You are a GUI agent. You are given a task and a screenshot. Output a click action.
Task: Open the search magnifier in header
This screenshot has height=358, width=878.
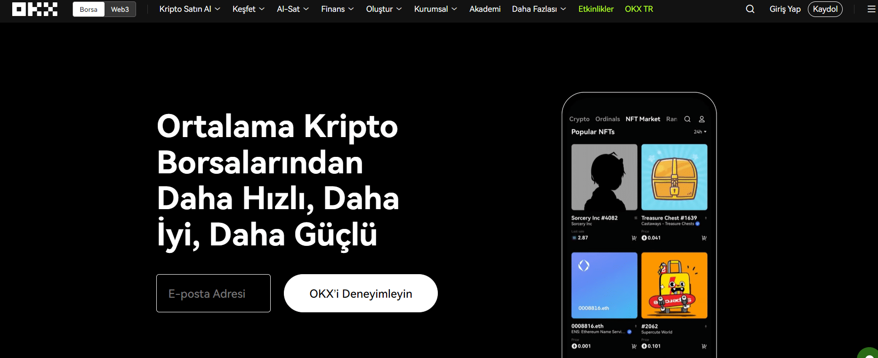[x=750, y=9]
